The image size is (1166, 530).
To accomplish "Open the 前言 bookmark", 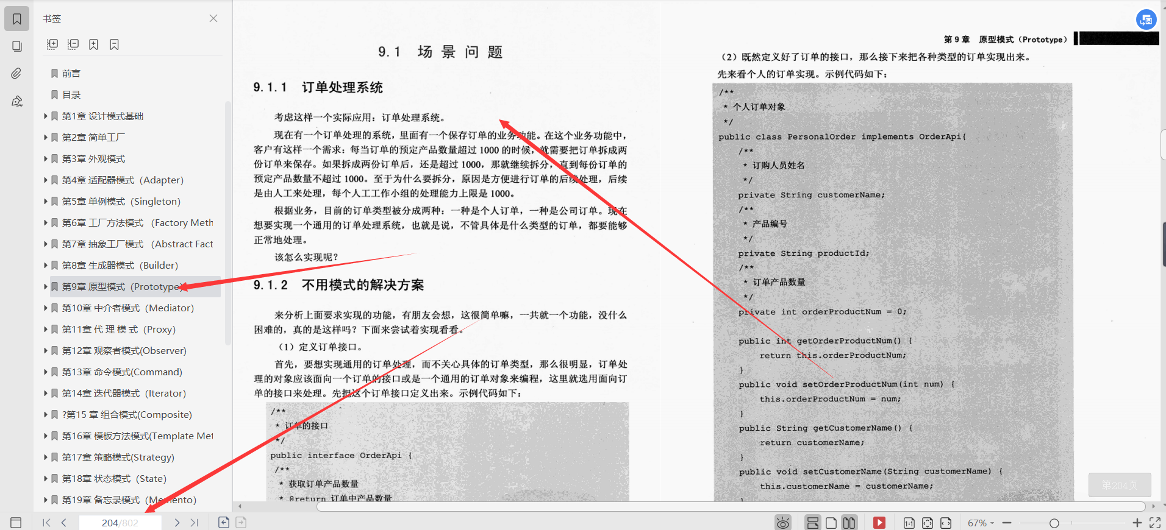I will tap(71, 73).
